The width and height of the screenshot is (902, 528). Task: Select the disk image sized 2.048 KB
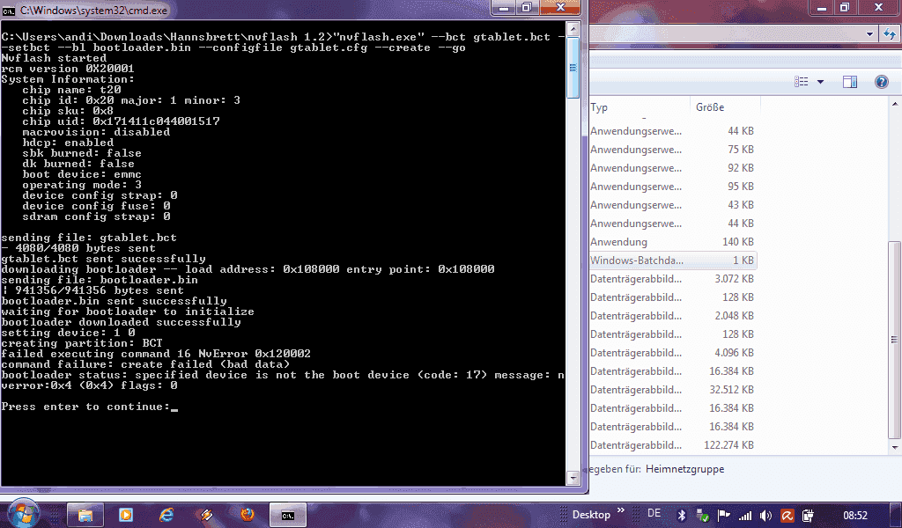(x=672, y=315)
